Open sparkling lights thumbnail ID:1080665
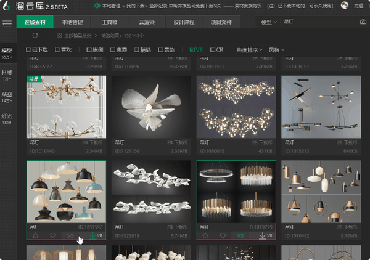This screenshot has width=370, height=260. (x=236, y=107)
